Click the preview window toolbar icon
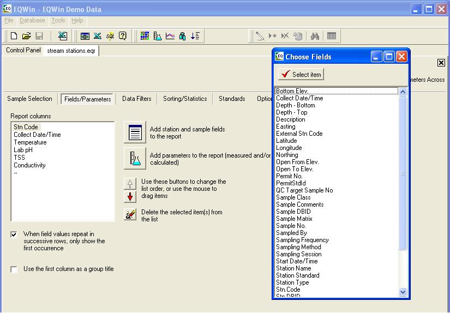The width and height of the screenshot is (450, 313). click(85, 36)
